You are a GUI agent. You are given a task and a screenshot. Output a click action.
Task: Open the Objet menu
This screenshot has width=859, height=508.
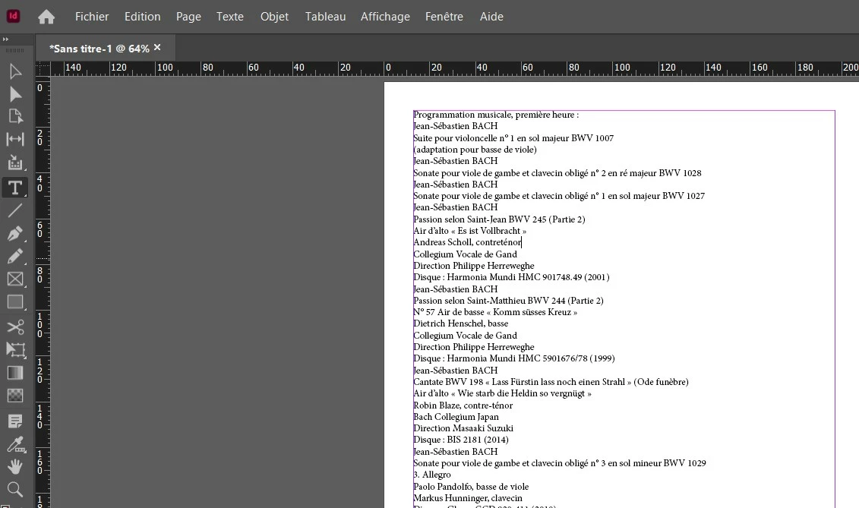point(274,17)
